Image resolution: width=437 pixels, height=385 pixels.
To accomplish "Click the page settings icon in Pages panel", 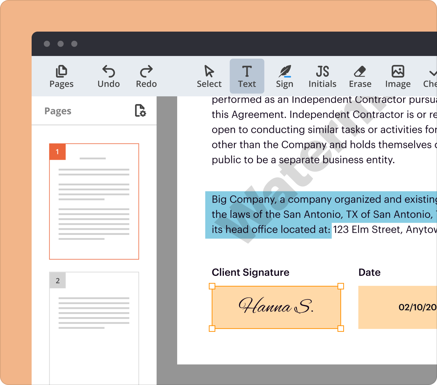I will [x=140, y=111].
